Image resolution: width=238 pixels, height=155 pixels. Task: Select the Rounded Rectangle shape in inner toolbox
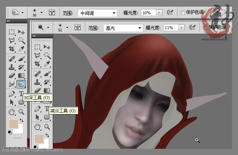point(47,117)
